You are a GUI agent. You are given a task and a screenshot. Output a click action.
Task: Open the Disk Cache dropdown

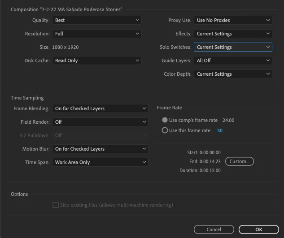pyautogui.click(x=97, y=61)
